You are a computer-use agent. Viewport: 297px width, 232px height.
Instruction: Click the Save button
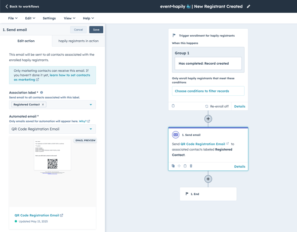[x=96, y=30]
